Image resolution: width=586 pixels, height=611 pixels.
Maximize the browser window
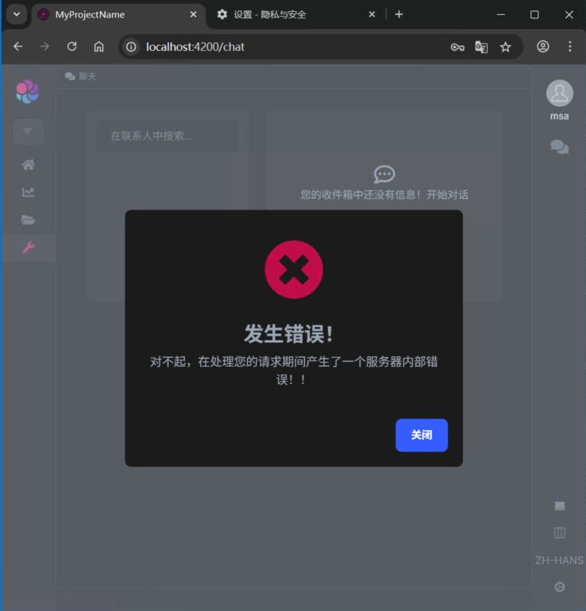click(x=534, y=14)
